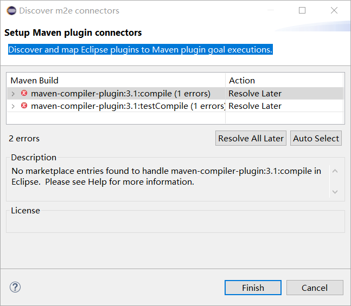
Task: Expand the maven-compiler-plugin:3.1:compile row
Action: coord(13,94)
